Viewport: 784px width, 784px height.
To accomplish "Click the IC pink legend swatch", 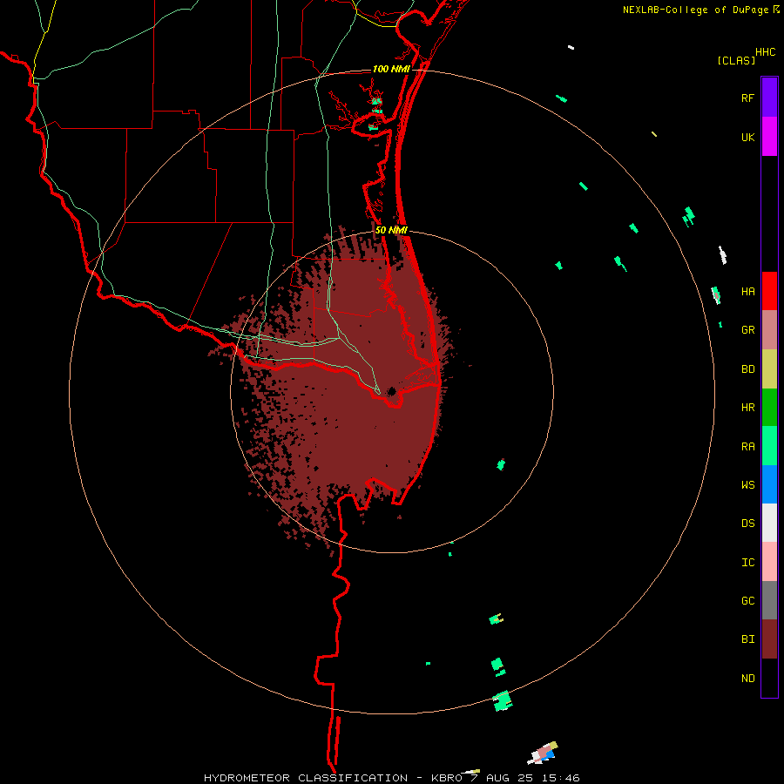I will coord(769,562).
